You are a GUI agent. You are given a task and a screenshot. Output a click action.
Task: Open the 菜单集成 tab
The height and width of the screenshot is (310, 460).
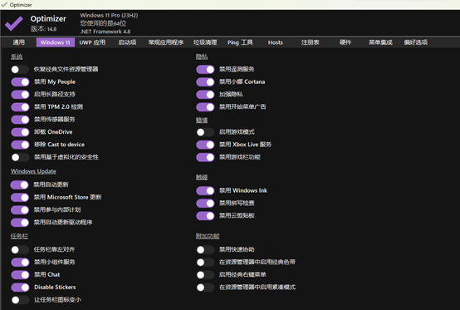pos(380,42)
